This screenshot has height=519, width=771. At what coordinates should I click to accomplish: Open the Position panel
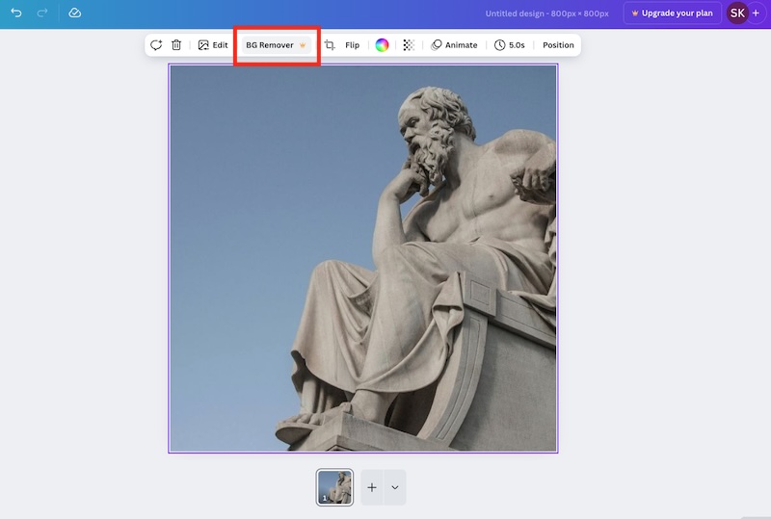click(x=558, y=45)
